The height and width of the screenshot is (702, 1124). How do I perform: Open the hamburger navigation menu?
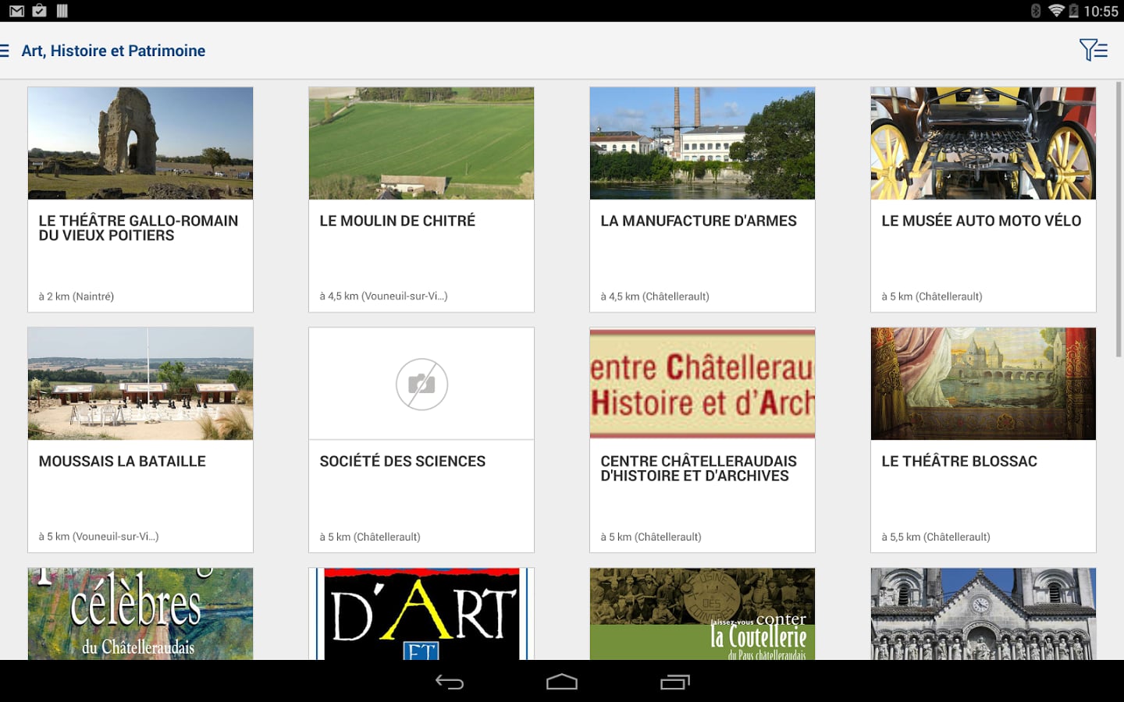5,51
